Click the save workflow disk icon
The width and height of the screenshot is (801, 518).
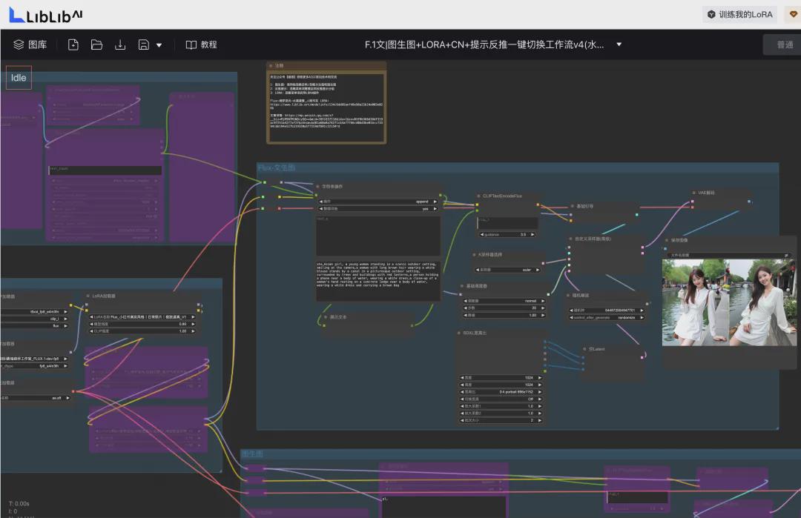144,44
